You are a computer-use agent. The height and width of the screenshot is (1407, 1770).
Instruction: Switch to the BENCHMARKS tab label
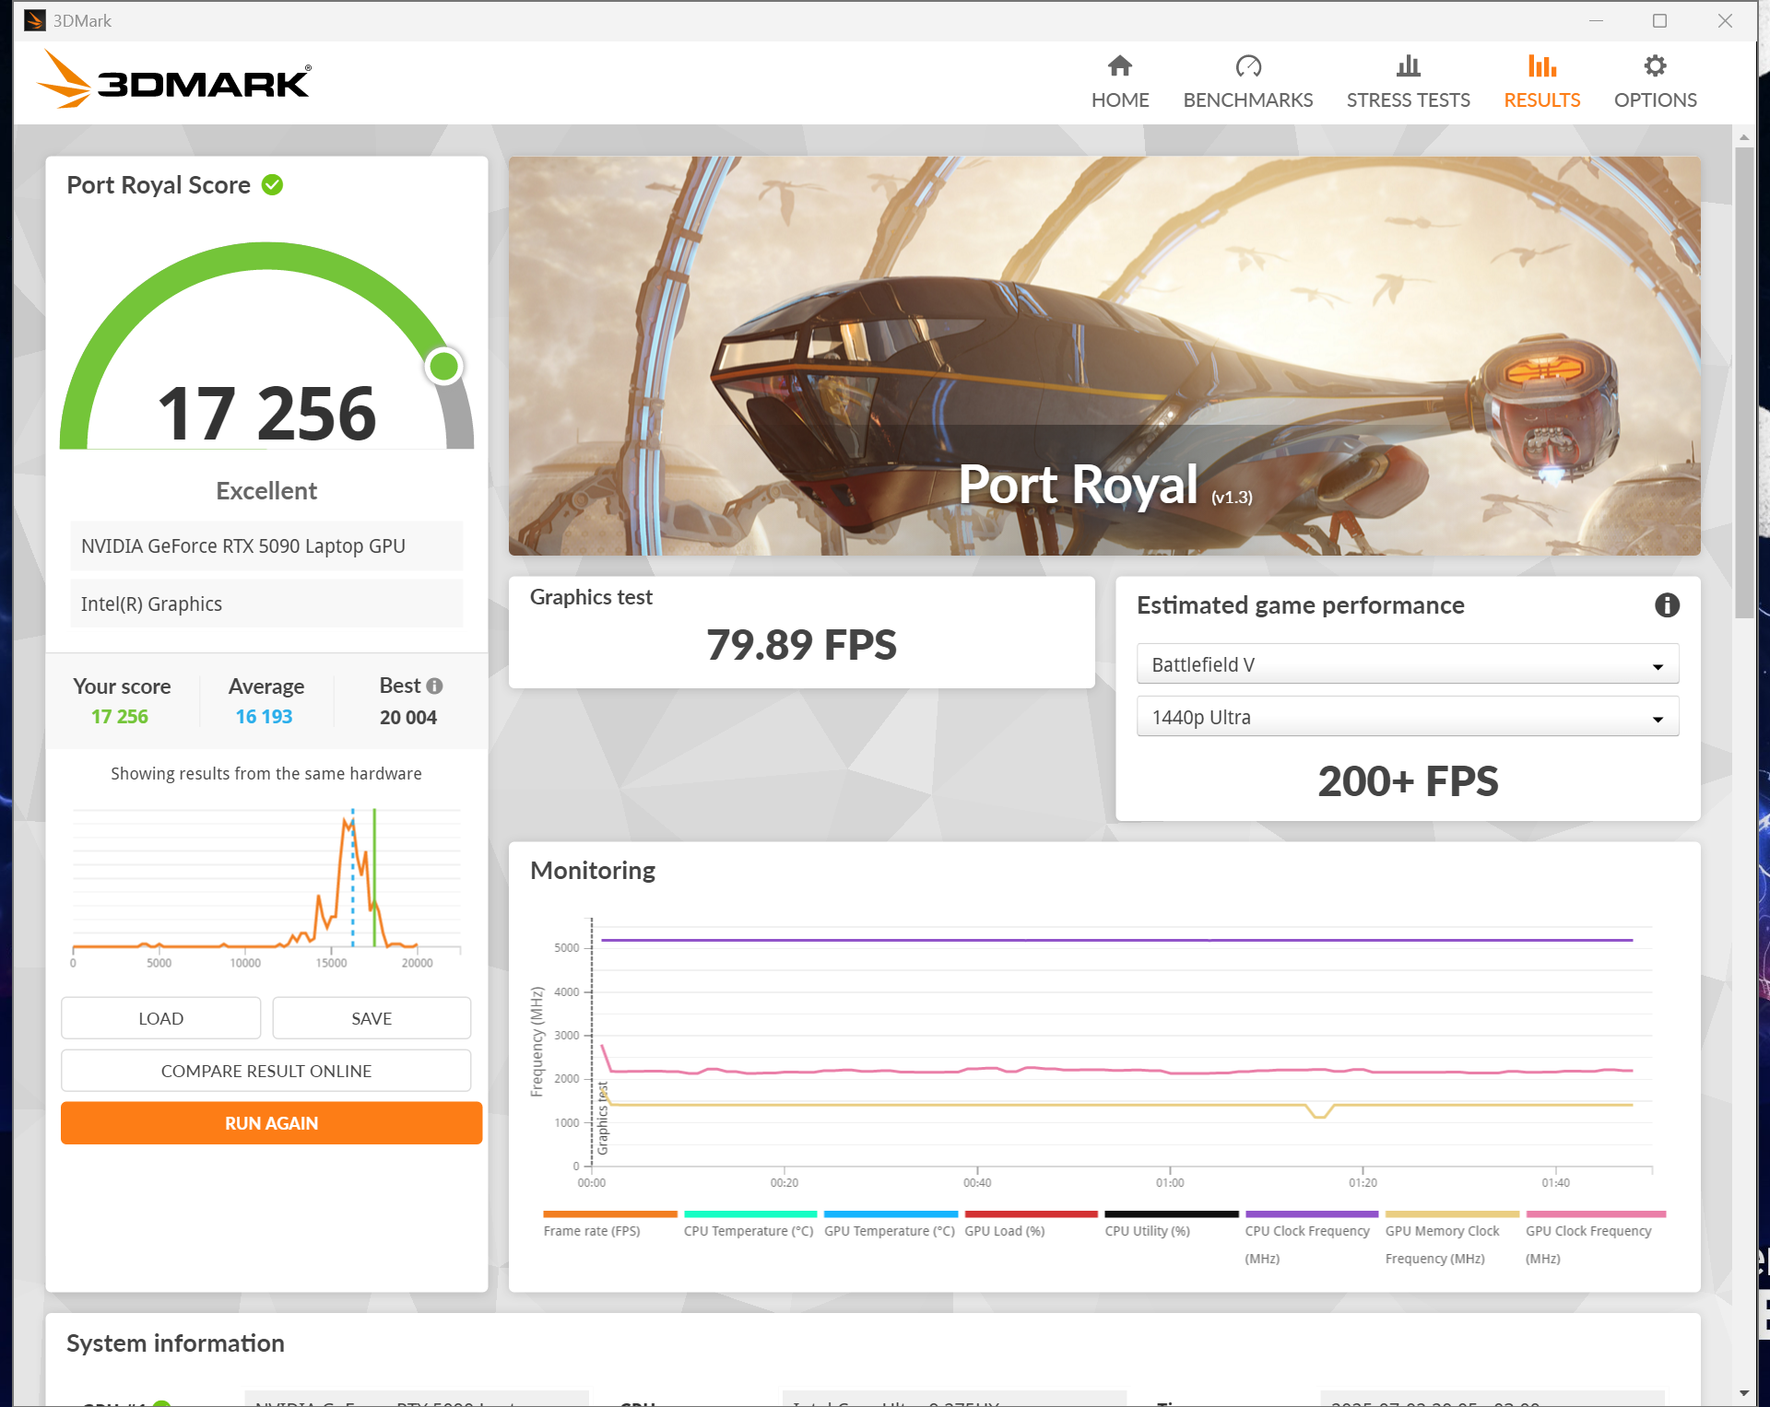pos(1247,100)
